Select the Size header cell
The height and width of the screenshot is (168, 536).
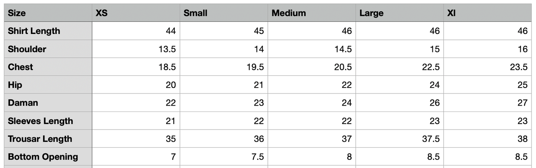coord(48,13)
